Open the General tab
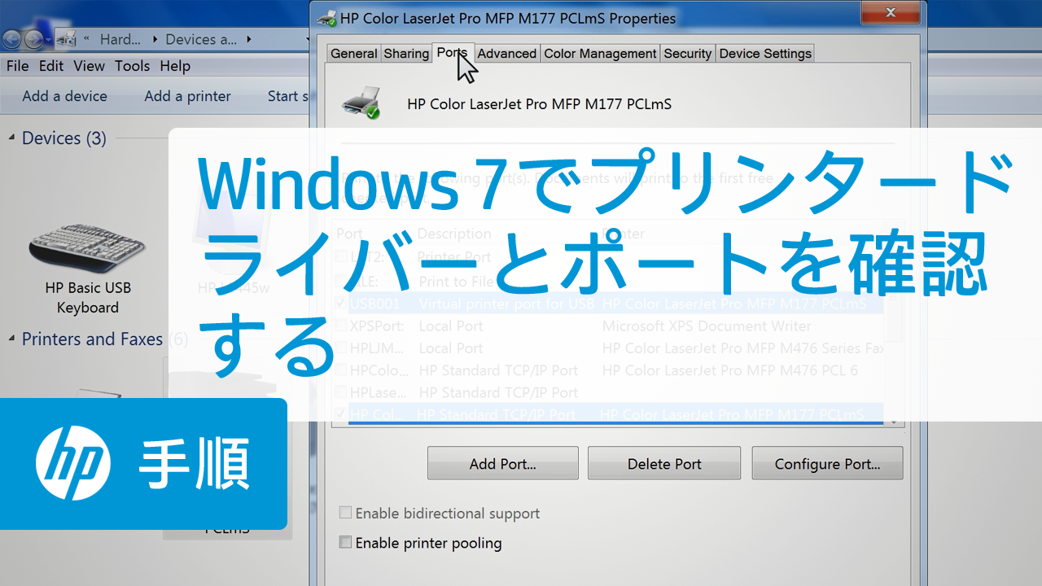Image resolution: width=1042 pixels, height=586 pixels. click(353, 54)
